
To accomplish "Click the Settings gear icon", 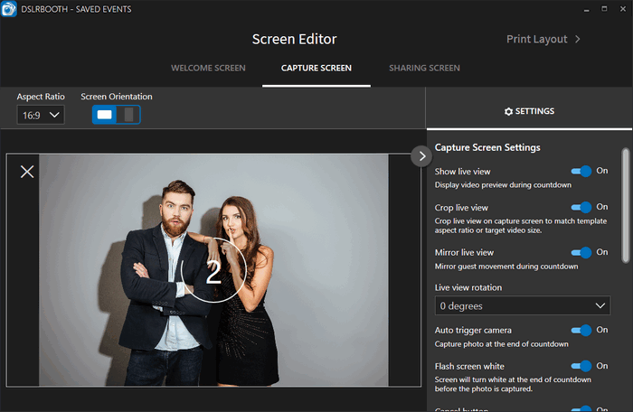I will (508, 111).
